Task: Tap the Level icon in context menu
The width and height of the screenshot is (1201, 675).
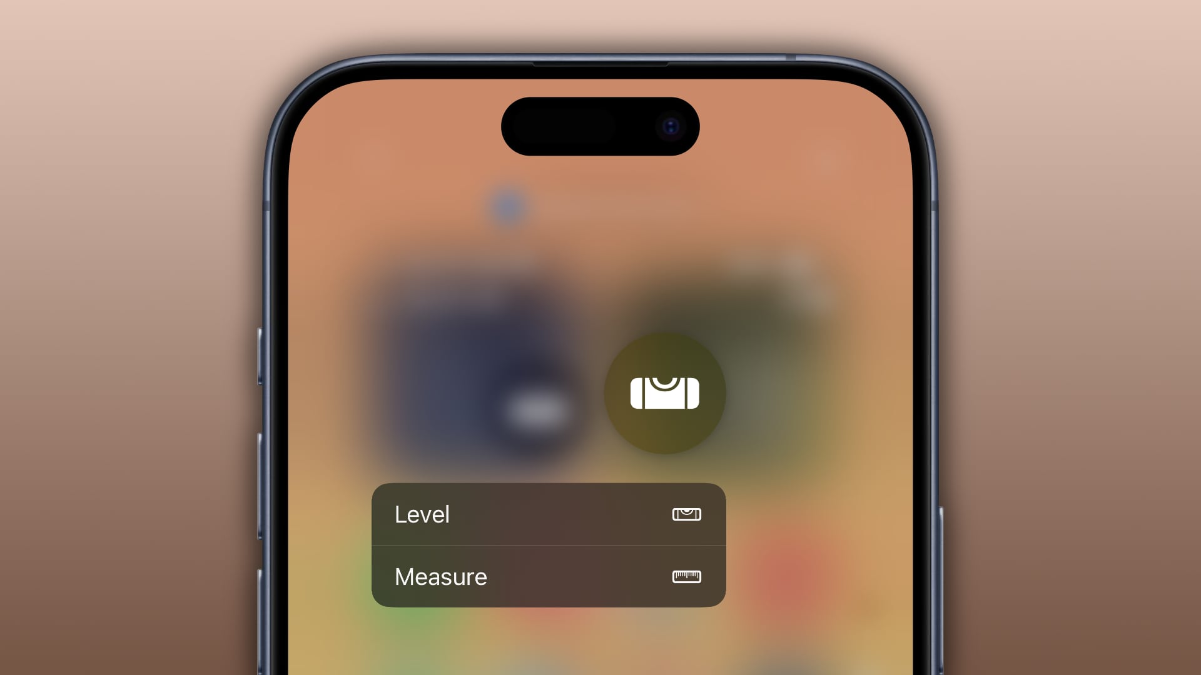Action: pyautogui.click(x=686, y=514)
